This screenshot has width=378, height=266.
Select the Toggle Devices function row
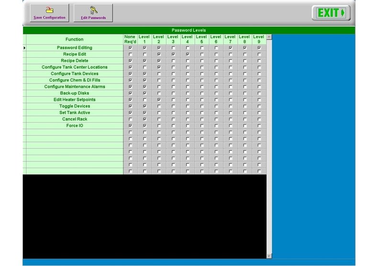coord(74,106)
